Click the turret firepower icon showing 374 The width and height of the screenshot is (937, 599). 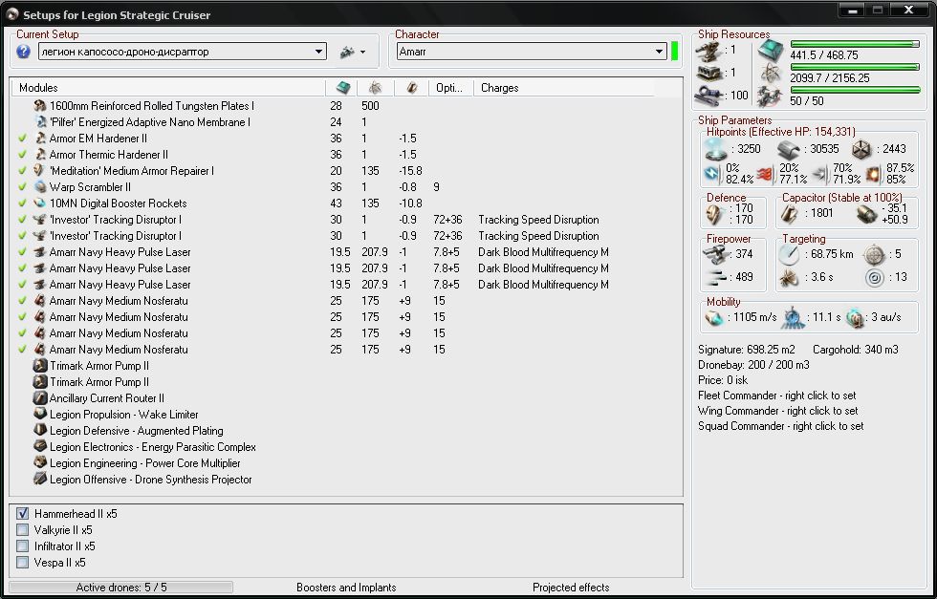pos(715,254)
